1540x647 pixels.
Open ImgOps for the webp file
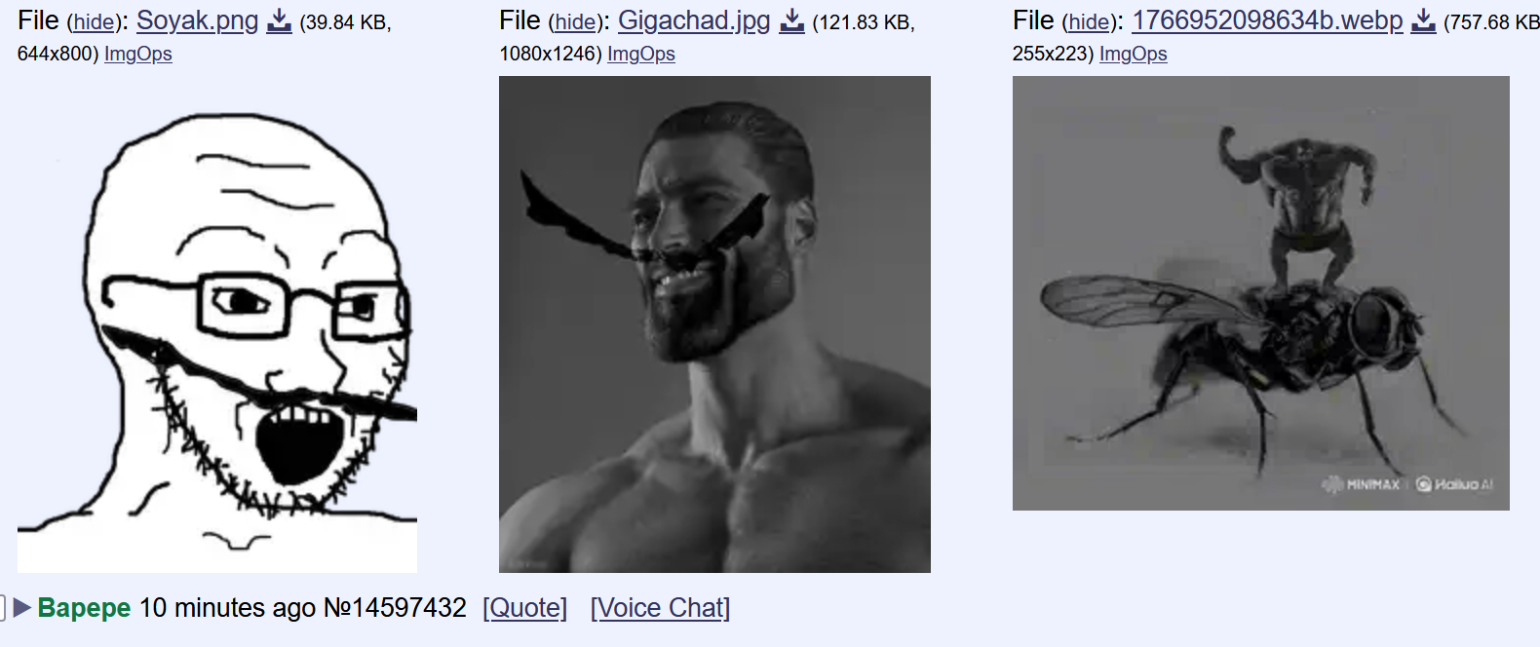(1134, 54)
